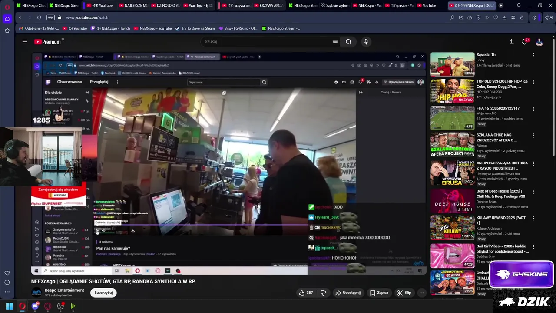
Task: Open the YouTube account avatar menu
Action: coord(539,42)
